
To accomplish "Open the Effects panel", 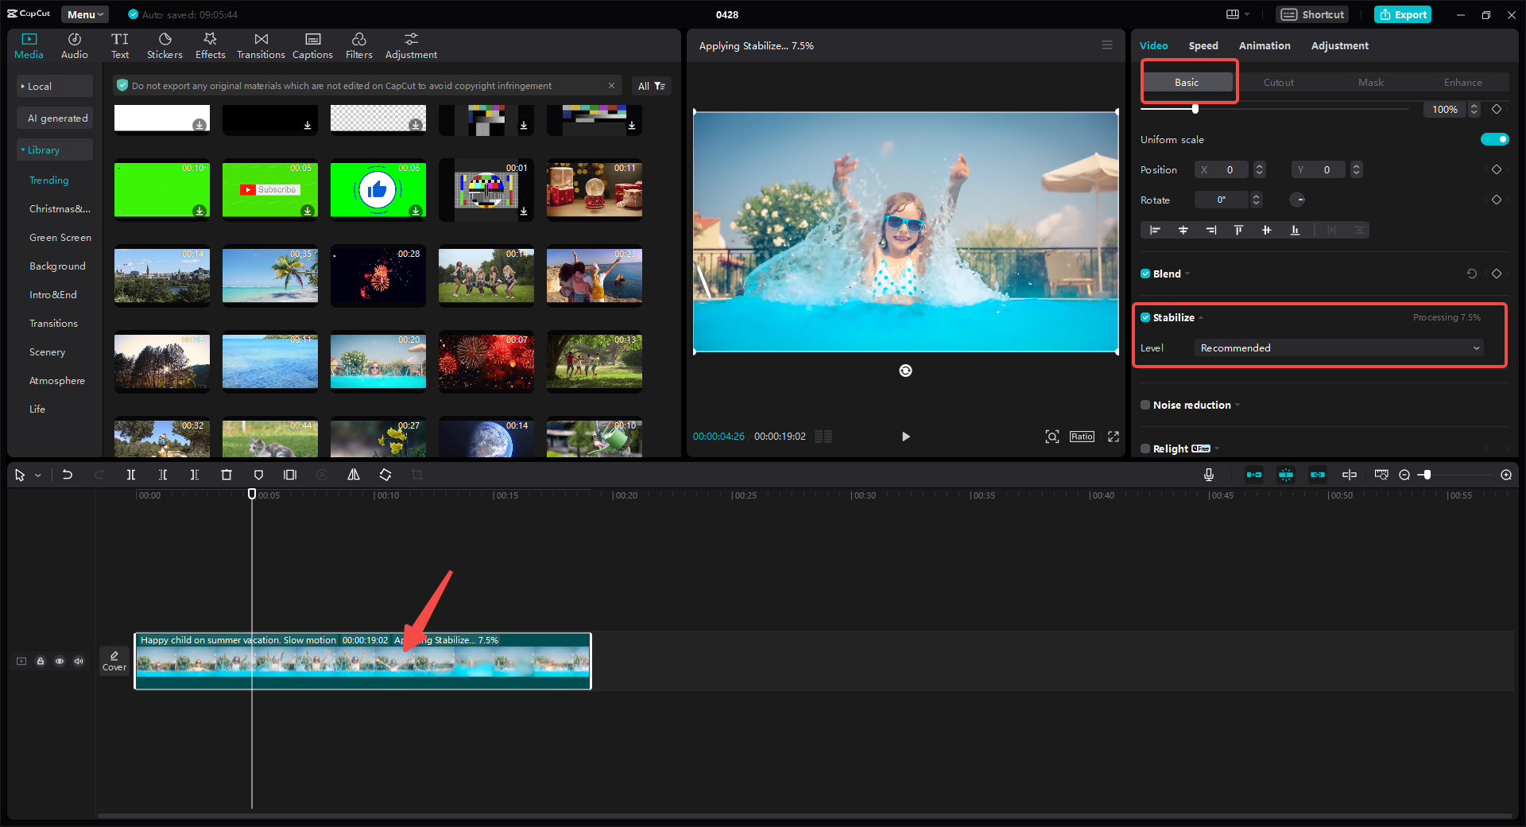I will 210,45.
